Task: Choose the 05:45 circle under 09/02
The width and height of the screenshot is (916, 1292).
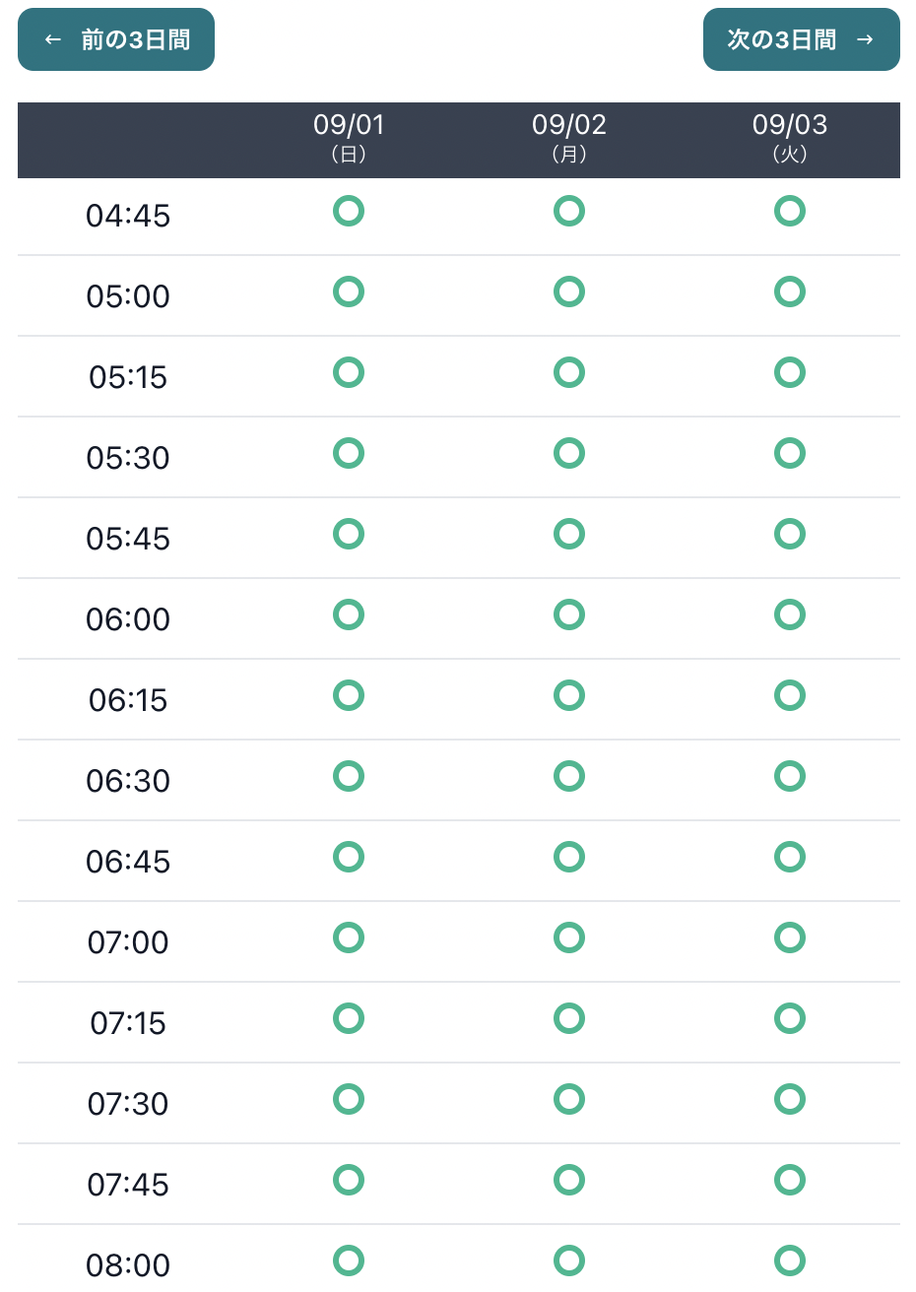Action: 569,534
